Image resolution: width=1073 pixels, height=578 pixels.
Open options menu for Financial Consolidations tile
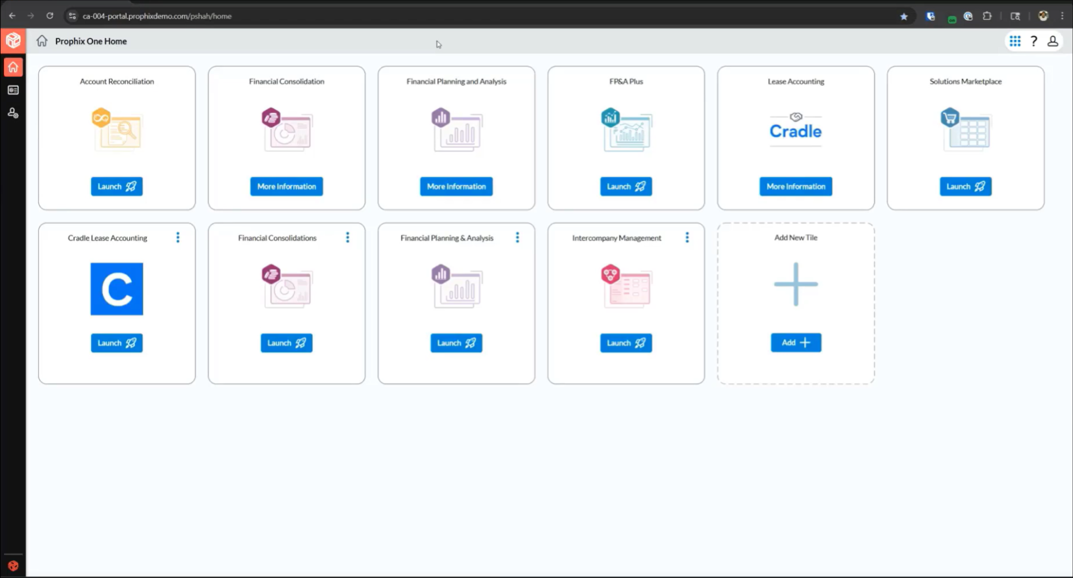click(x=348, y=238)
